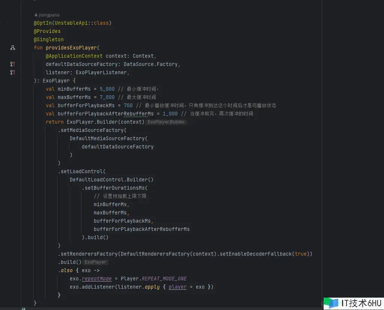Place cursor on providesExoPlayer function name
The width and height of the screenshot is (384, 310).
coord(71,48)
